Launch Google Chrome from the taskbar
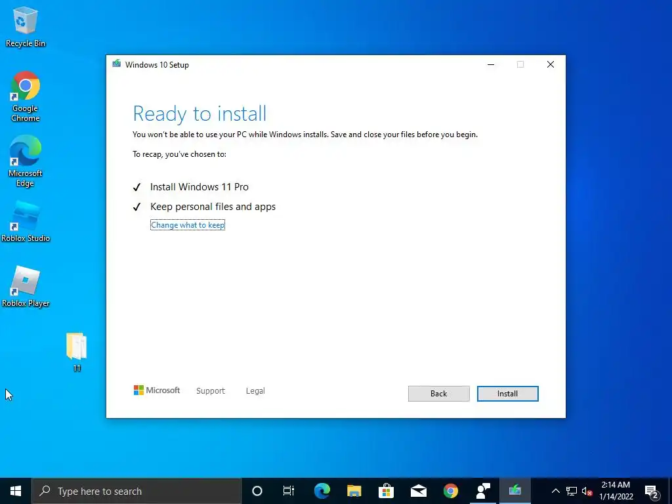672x504 pixels. pyautogui.click(x=451, y=491)
